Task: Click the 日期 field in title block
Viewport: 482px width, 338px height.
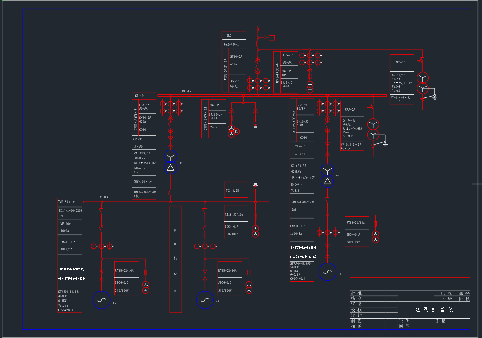Action: [x=440, y=321]
